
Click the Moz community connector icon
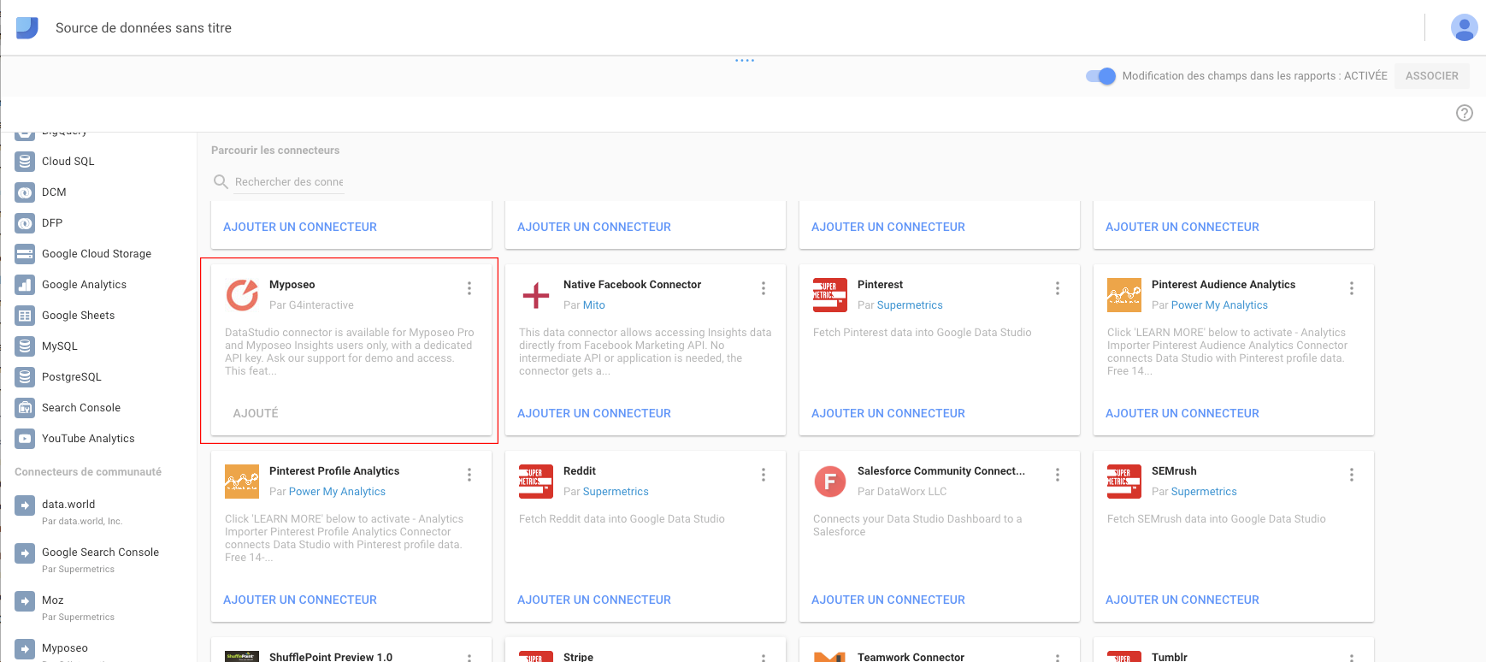[25, 601]
